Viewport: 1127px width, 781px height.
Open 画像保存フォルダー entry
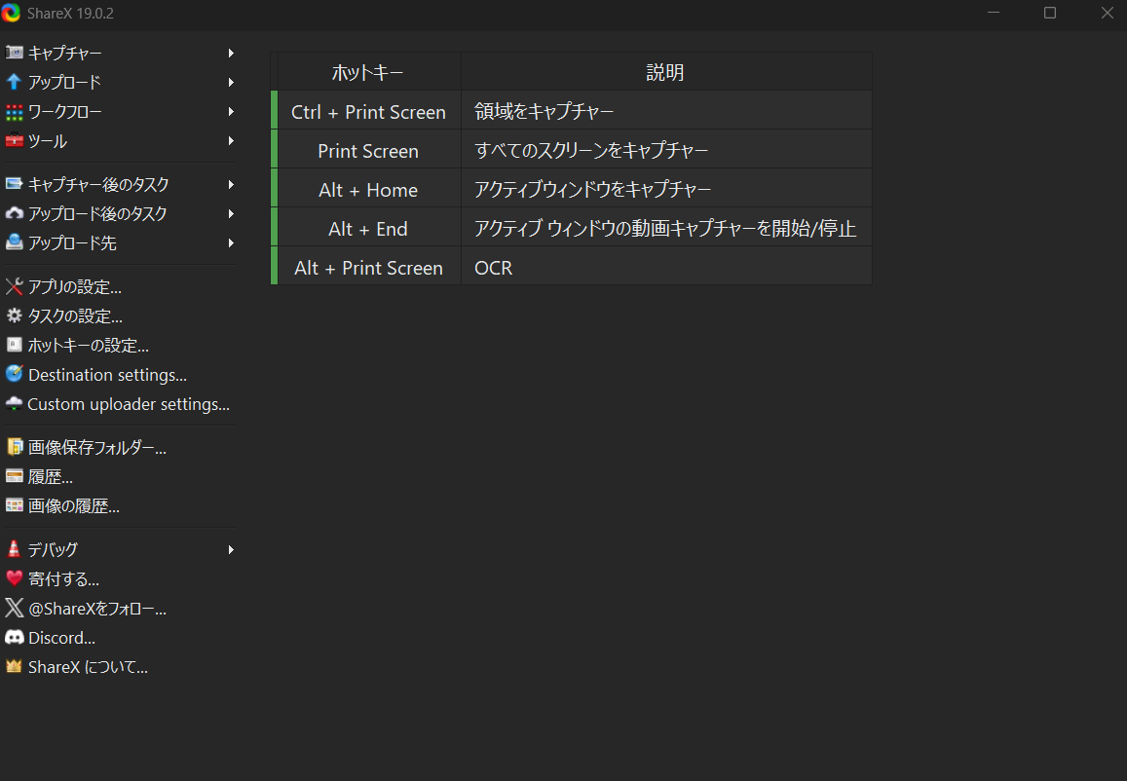click(x=97, y=448)
